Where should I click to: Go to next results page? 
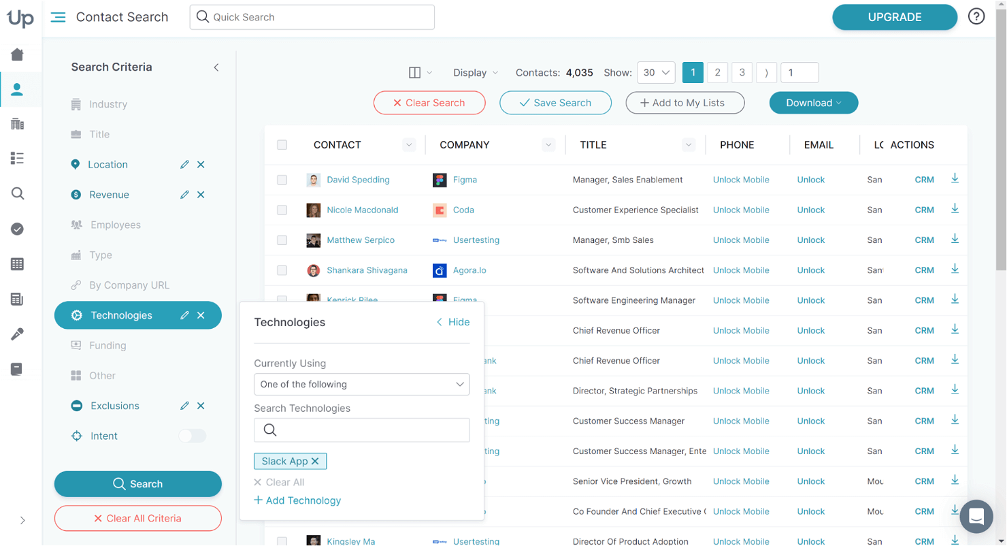coord(766,73)
